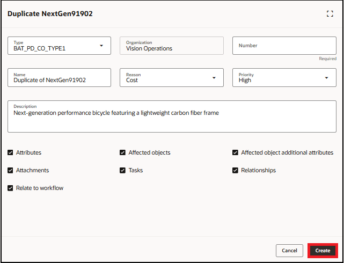The width and height of the screenshot is (344, 263).
Task: Cancel the duplicate dialog
Action: pyautogui.click(x=289, y=251)
